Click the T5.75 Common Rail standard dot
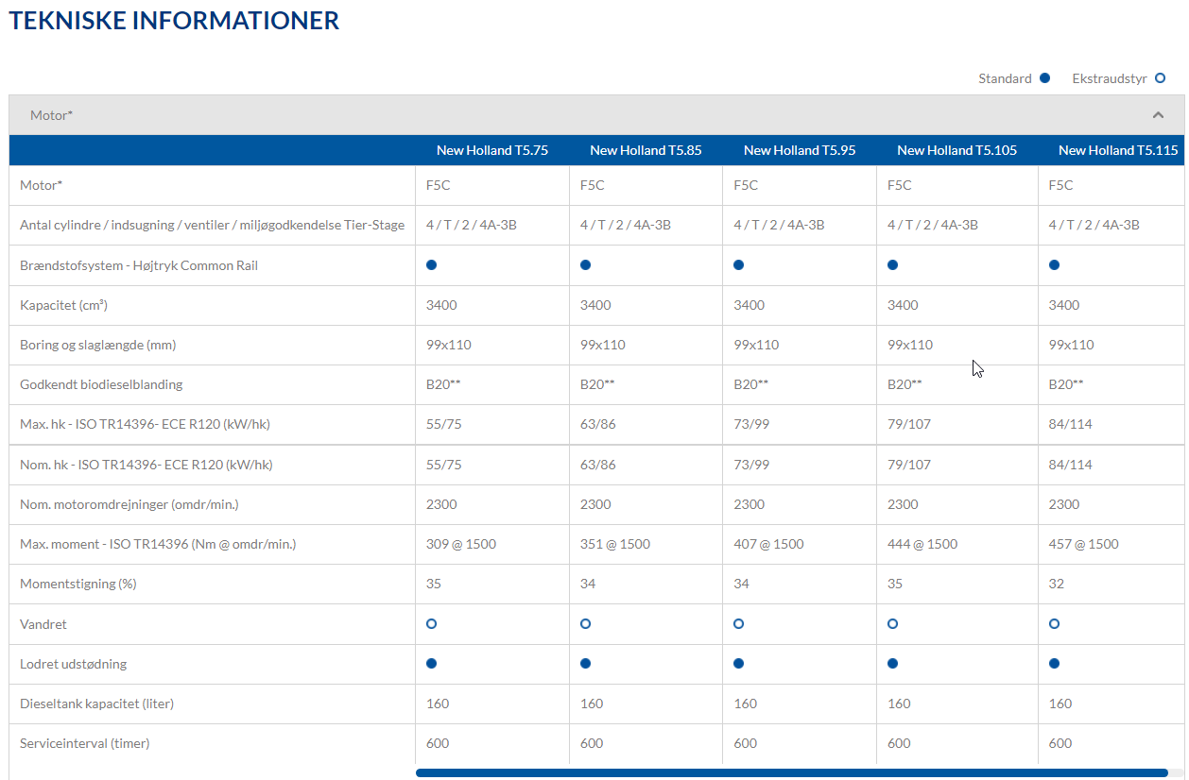 click(432, 265)
